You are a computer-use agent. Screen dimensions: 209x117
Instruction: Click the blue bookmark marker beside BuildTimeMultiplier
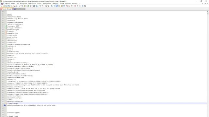coord(5,105)
